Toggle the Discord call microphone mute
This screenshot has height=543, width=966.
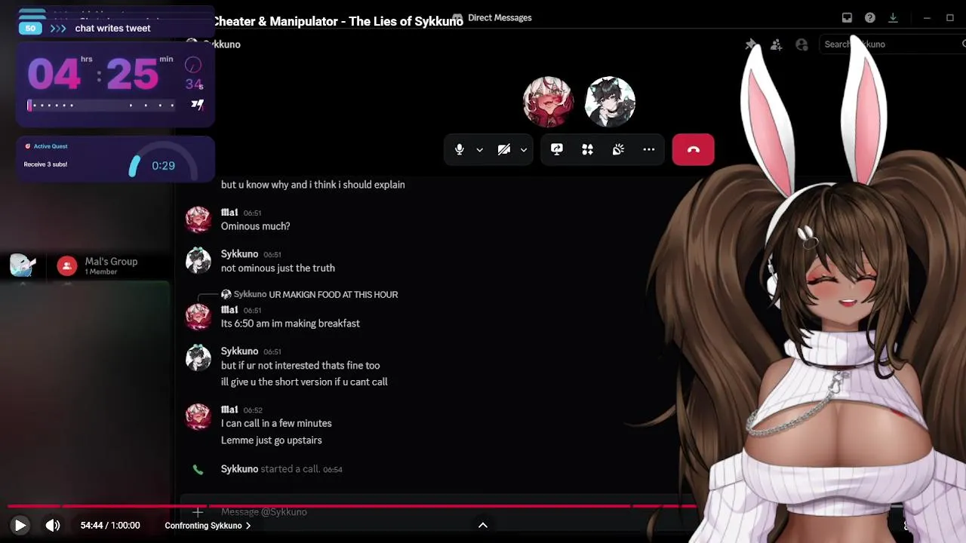coord(459,149)
